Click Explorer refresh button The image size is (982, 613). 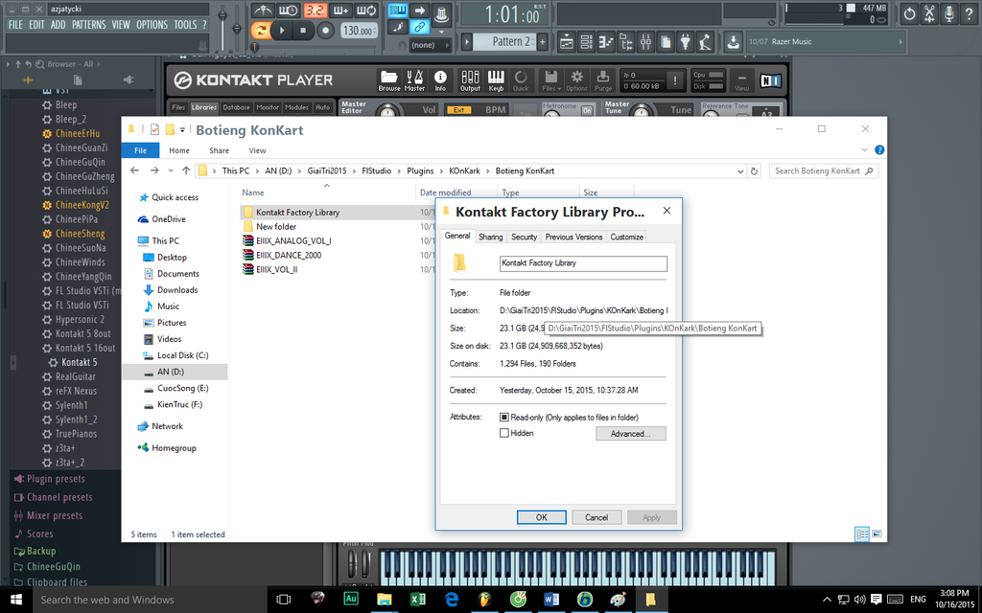pos(755,171)
